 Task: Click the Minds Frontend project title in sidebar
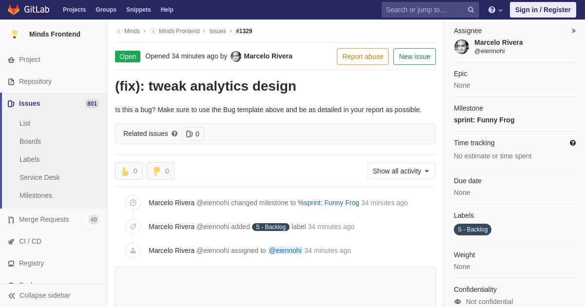(55, 34)
